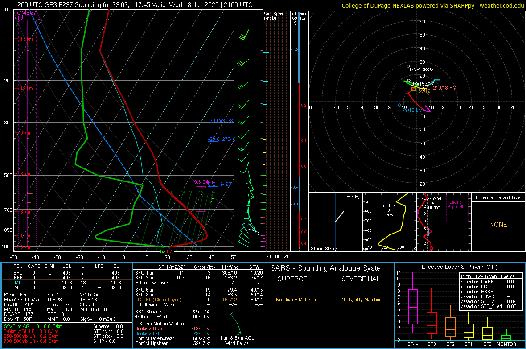526x349 pixels.
Task: Click the orange 169/12 storm motion square
Action: [414, 89]
